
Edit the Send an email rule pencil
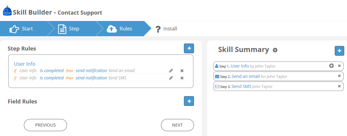171,71
